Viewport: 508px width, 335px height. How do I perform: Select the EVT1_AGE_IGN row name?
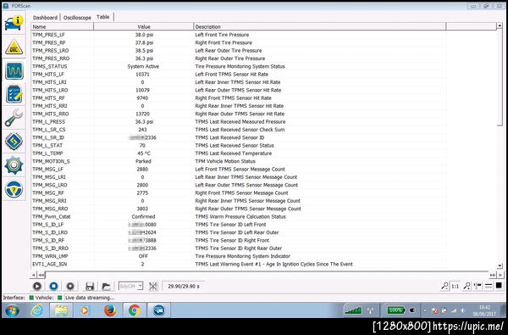click(x=50, y=265)
